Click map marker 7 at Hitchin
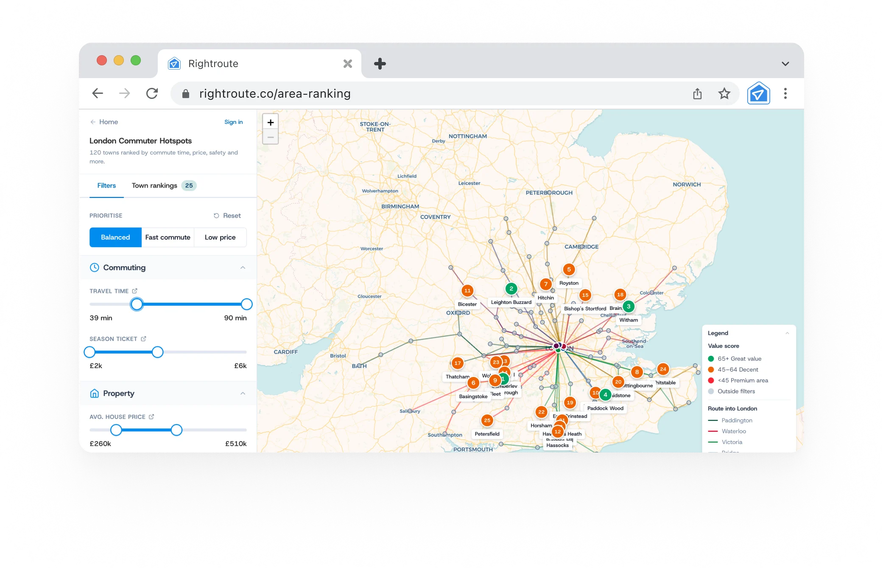 pyautogui.click(x=546, y=284)
